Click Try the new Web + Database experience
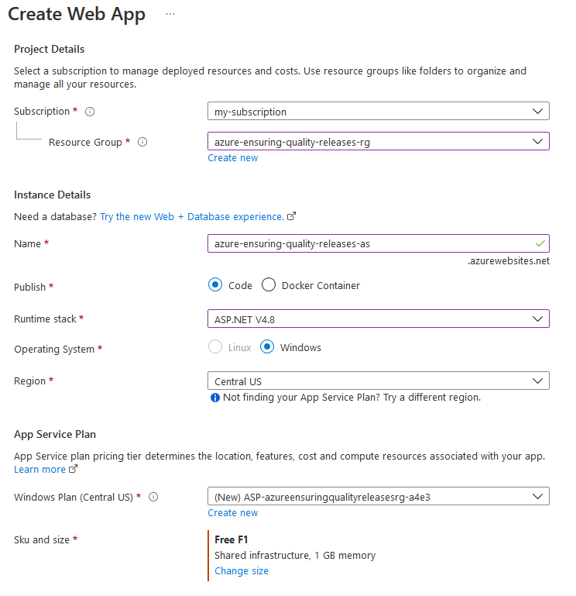The width and height of the screenshot is (576, 596). (192, 217)
